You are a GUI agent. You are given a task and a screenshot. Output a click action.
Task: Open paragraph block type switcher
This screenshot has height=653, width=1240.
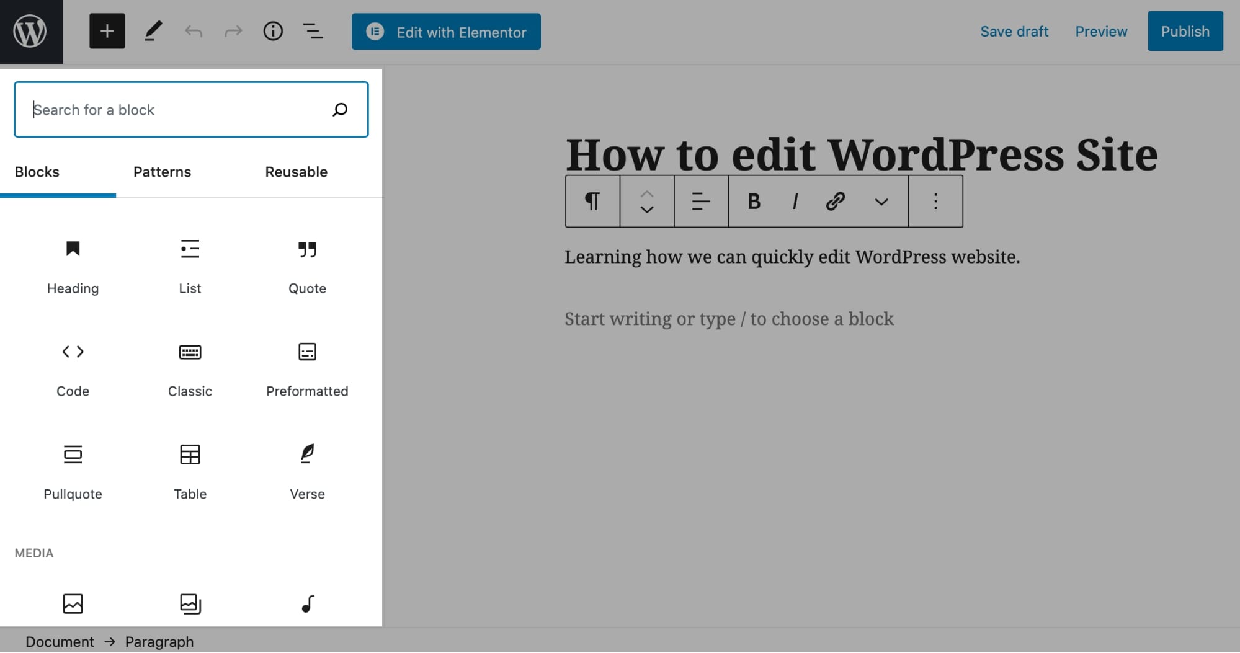[x=592, y=202]
